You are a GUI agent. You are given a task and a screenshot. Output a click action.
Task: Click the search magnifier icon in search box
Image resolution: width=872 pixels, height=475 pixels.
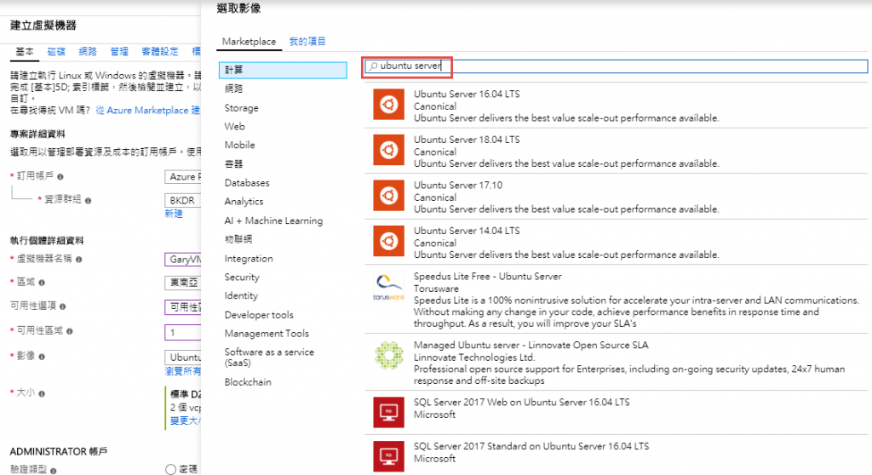(x=373, y=66)
